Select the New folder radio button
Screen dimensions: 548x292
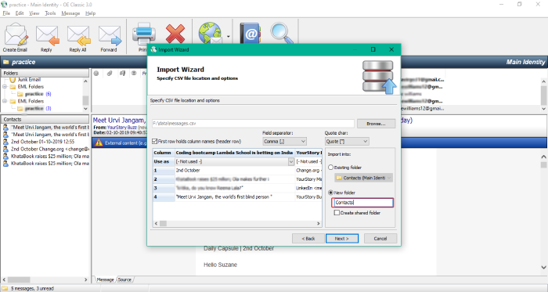tap(330, 193)
